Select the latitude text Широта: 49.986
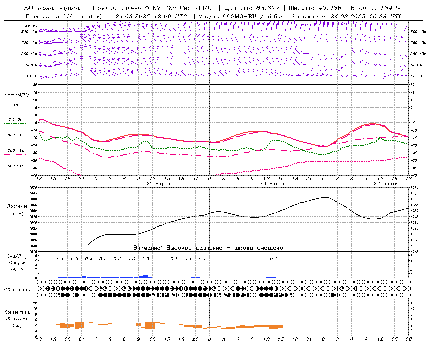This screenshot has width=428, height=342. tap(315, 8)
